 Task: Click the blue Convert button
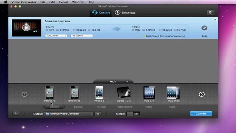point(201,113)
